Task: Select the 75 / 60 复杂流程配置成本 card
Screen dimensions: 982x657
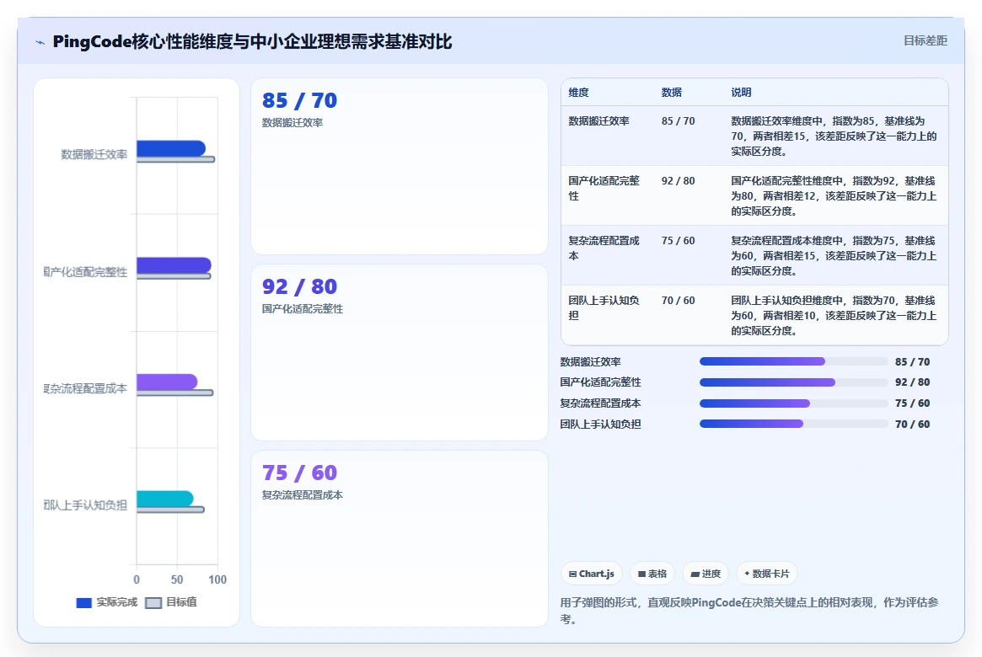Action: pos(400,539)
